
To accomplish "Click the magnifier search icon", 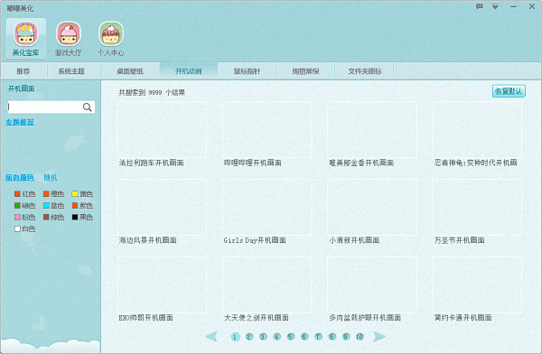I will pos(88,107).
